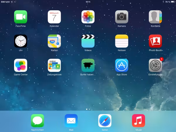The height and width of the screenshot is (132, 176).
Task: Open Game Center
Action: [x=21, y=65]
